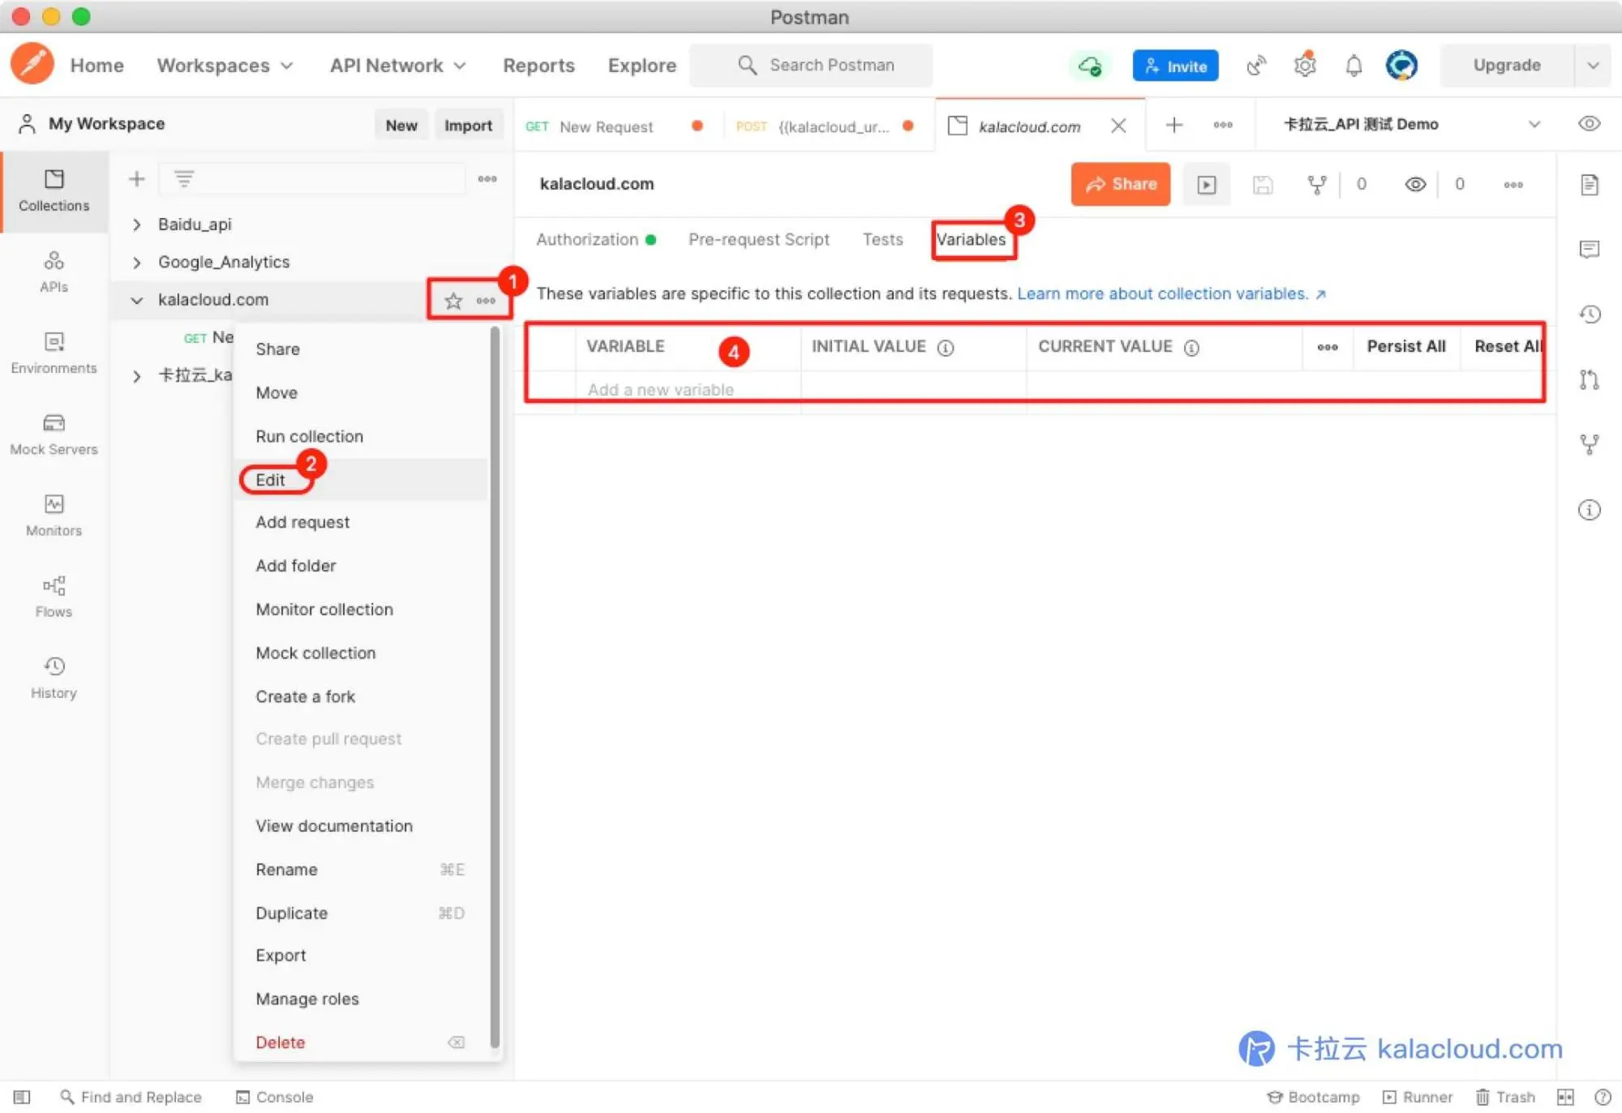
Task: Select Delete in the context menu
Action: (x=361, y=1042)
